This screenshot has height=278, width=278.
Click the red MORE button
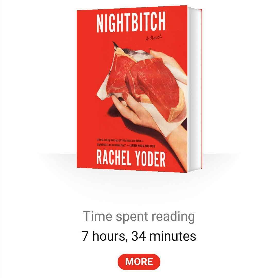click(x=139, y=262)
